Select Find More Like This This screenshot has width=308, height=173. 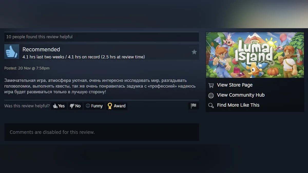pos(238,105)
